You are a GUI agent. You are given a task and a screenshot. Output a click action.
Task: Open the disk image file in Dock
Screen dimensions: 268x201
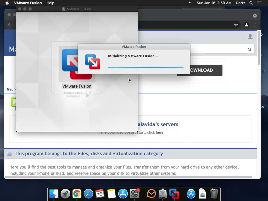(x=202, y=194)
